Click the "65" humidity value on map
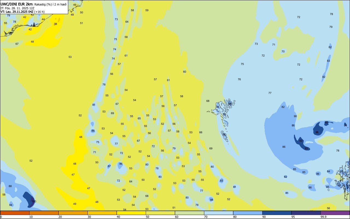Screen dimensions: 350x219 [x=139, y=119]
